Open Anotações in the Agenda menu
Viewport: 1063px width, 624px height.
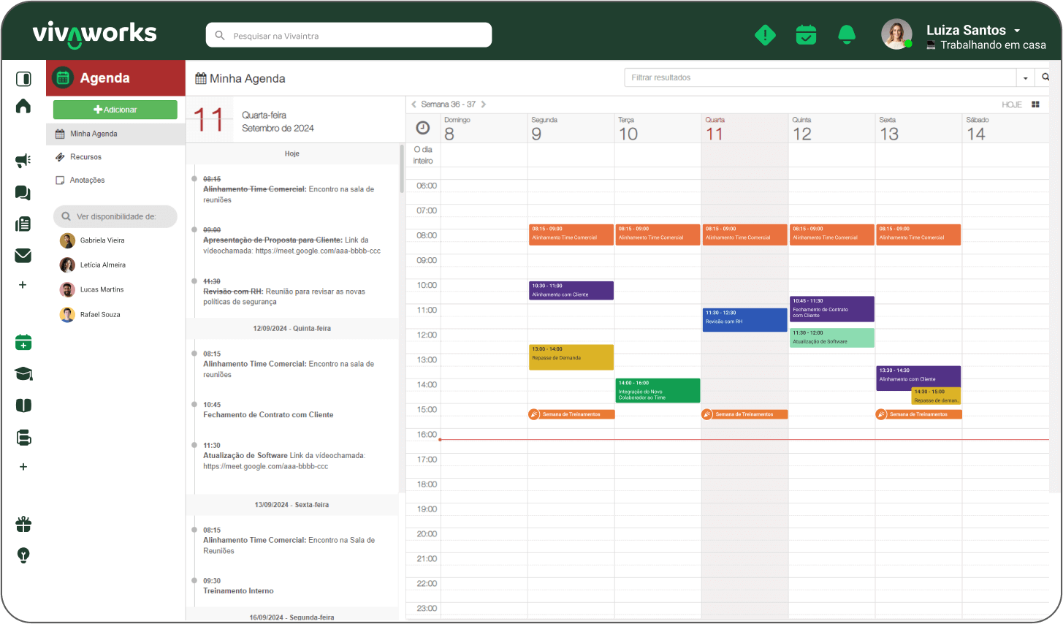coord(87,180)
